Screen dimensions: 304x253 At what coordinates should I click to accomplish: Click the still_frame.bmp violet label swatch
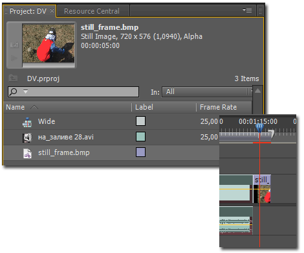pos(140,152)
